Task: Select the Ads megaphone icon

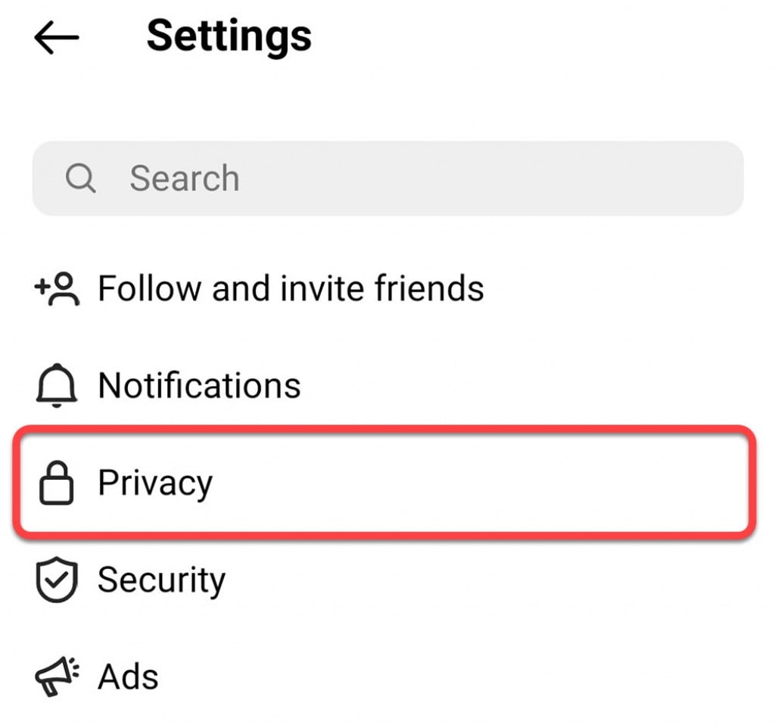Action: [x=57, y=677]
